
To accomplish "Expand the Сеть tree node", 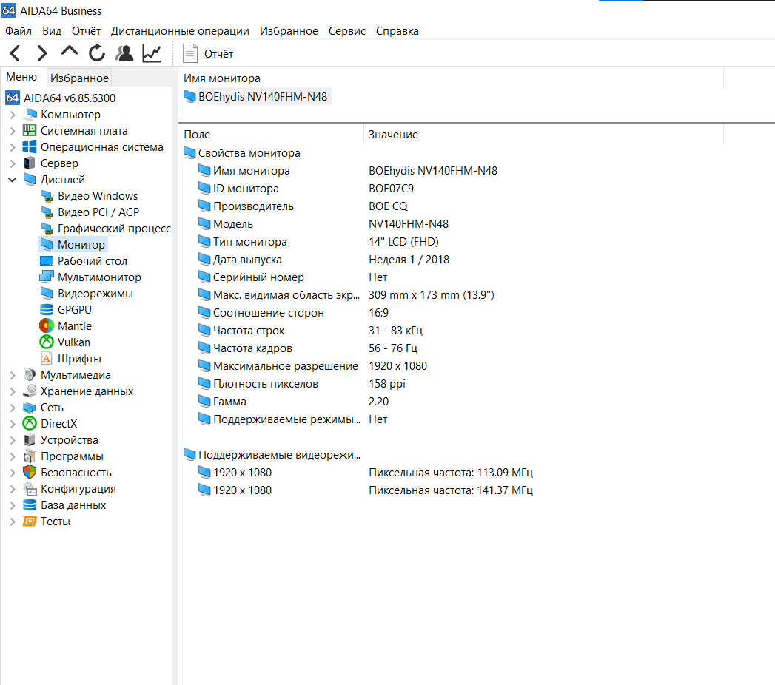I will (x=13, y=408).
